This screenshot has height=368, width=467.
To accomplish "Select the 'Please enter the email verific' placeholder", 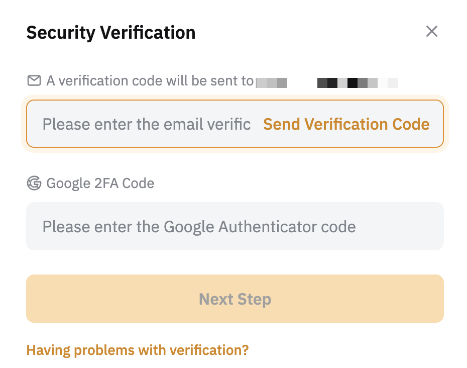I will click(146, 124).
